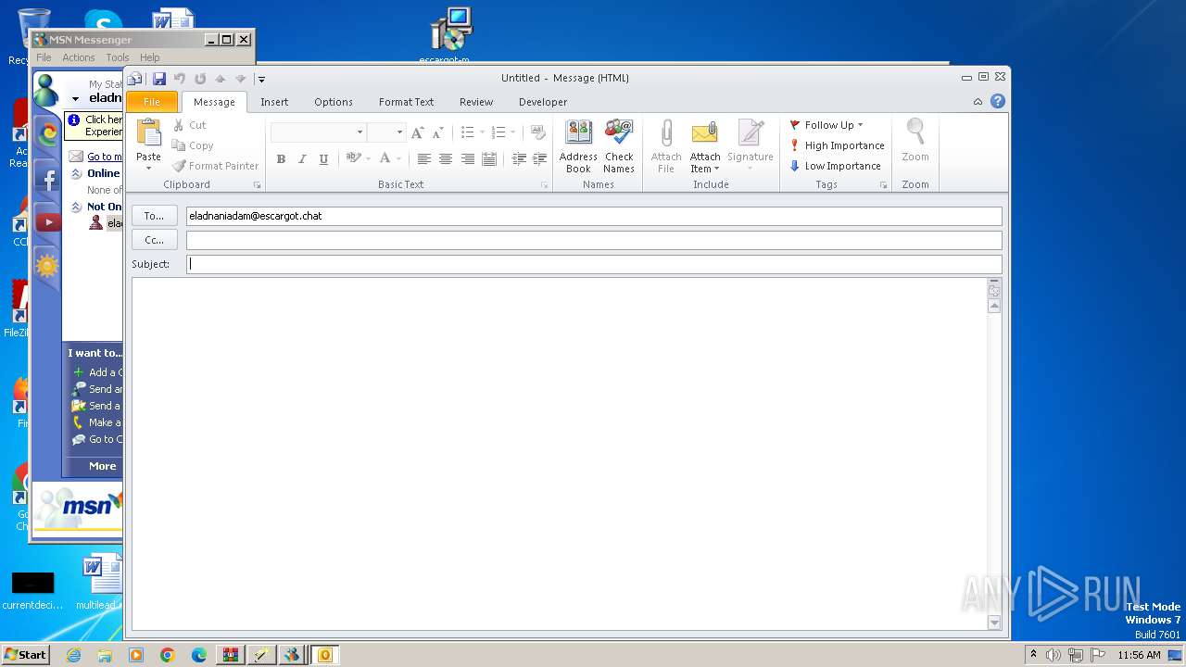Collapse the Online contacts group in MSN
1186x667 pixels.
(77, 173)
